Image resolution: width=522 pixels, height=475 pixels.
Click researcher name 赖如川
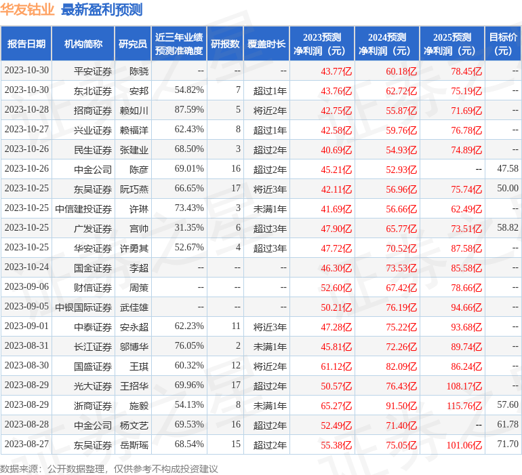pyautogui.click(x=134, y=111)
